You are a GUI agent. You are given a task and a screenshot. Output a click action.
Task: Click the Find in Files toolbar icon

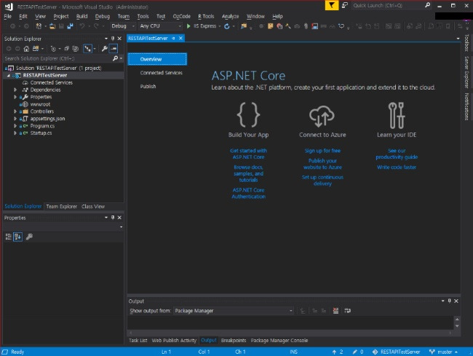(x=243, y=26)
